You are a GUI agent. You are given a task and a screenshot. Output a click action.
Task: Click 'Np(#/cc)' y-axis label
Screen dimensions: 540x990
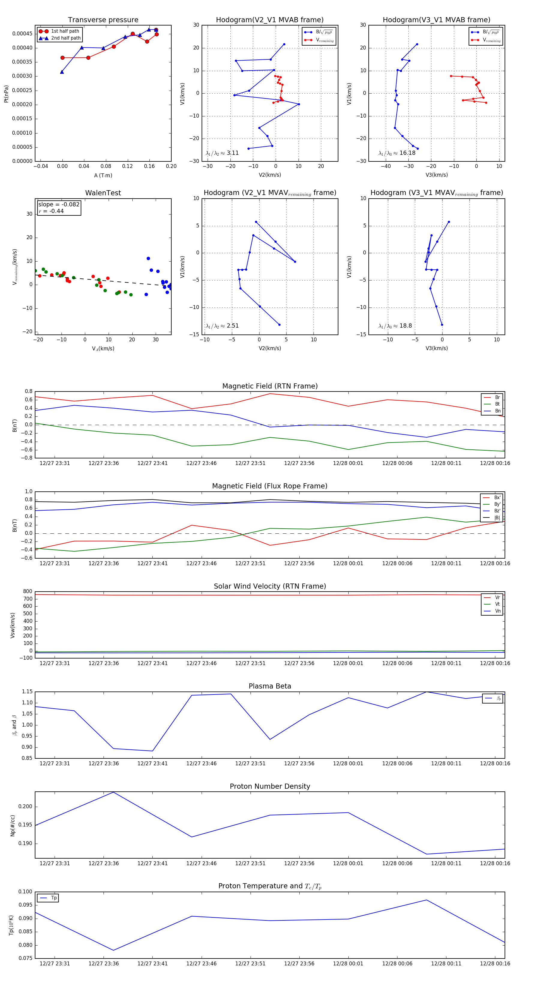pos(13,826)
